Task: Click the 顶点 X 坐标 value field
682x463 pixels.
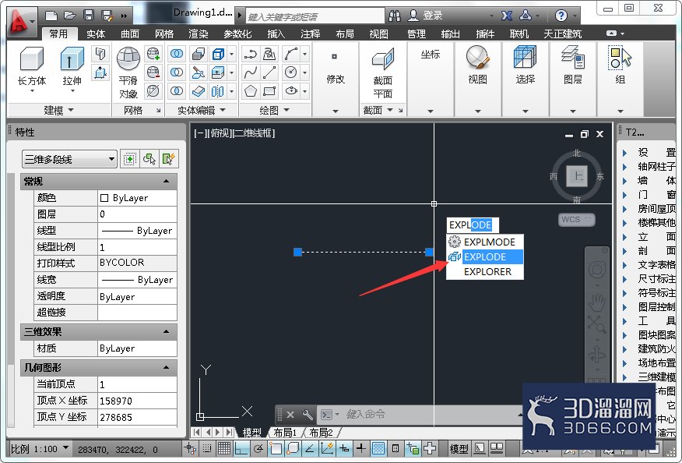Action: pyautogui.click(x=137, y=401)
